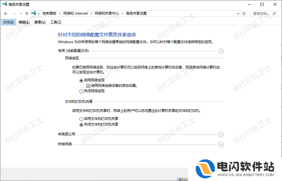
Task: Click 高级共享设置 breadcrumb
Action: point(136,14)
